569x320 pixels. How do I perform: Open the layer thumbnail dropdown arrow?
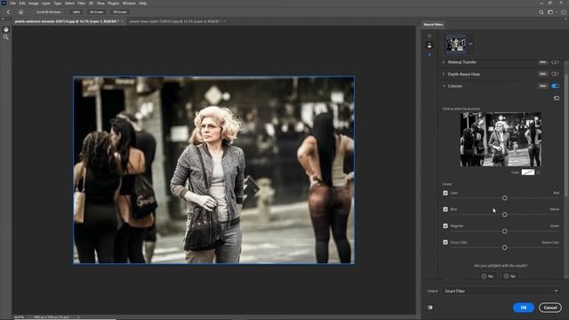pyautogui.click(x=470, y=44)
